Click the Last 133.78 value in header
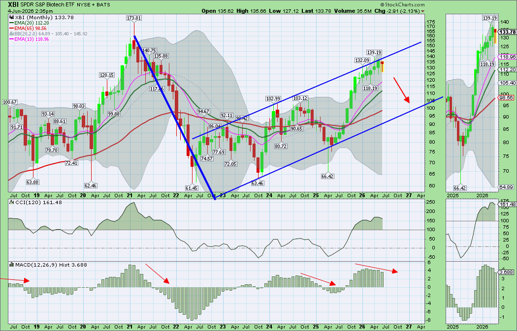This screenshot has width=517, height=331. (316, 11)
